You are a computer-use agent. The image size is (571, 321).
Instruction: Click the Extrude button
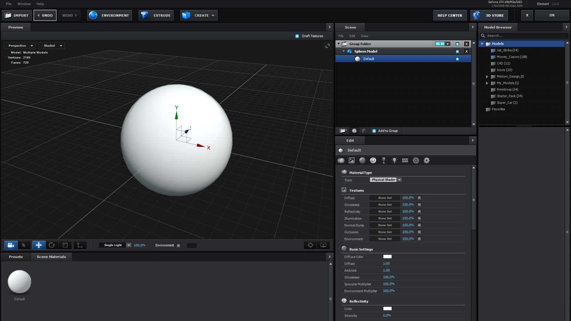156,15
